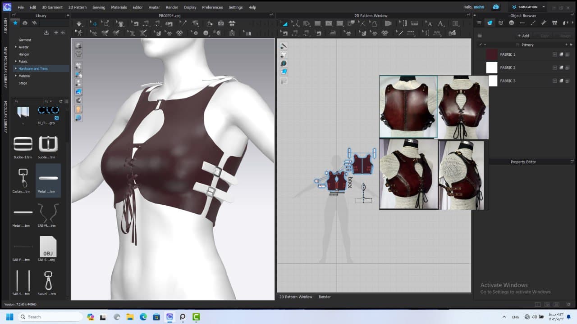Open the File menu
The image size is (577, 324).
pyautogui.click(x=21, y=7)
